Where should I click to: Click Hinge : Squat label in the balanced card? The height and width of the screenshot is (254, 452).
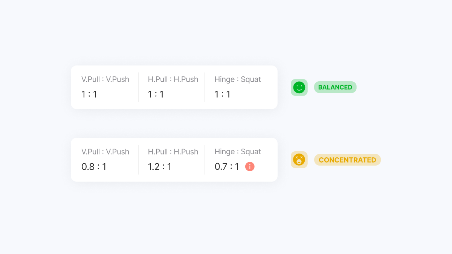(x=238, y=79)
